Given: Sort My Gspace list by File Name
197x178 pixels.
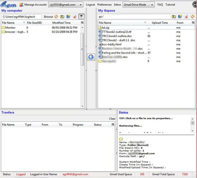Looking at the screenshot, I should (122, 23).
